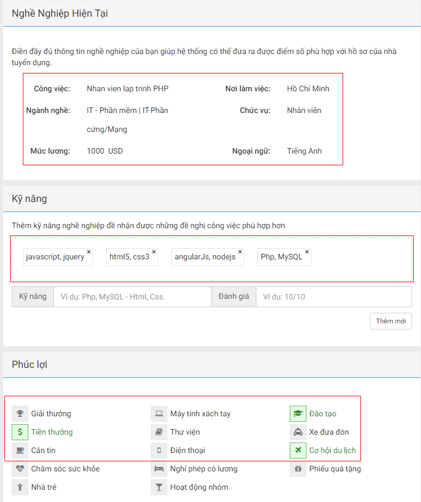
Task: Click the coffee cup icon for Căn tin
Action: point(20,450)
